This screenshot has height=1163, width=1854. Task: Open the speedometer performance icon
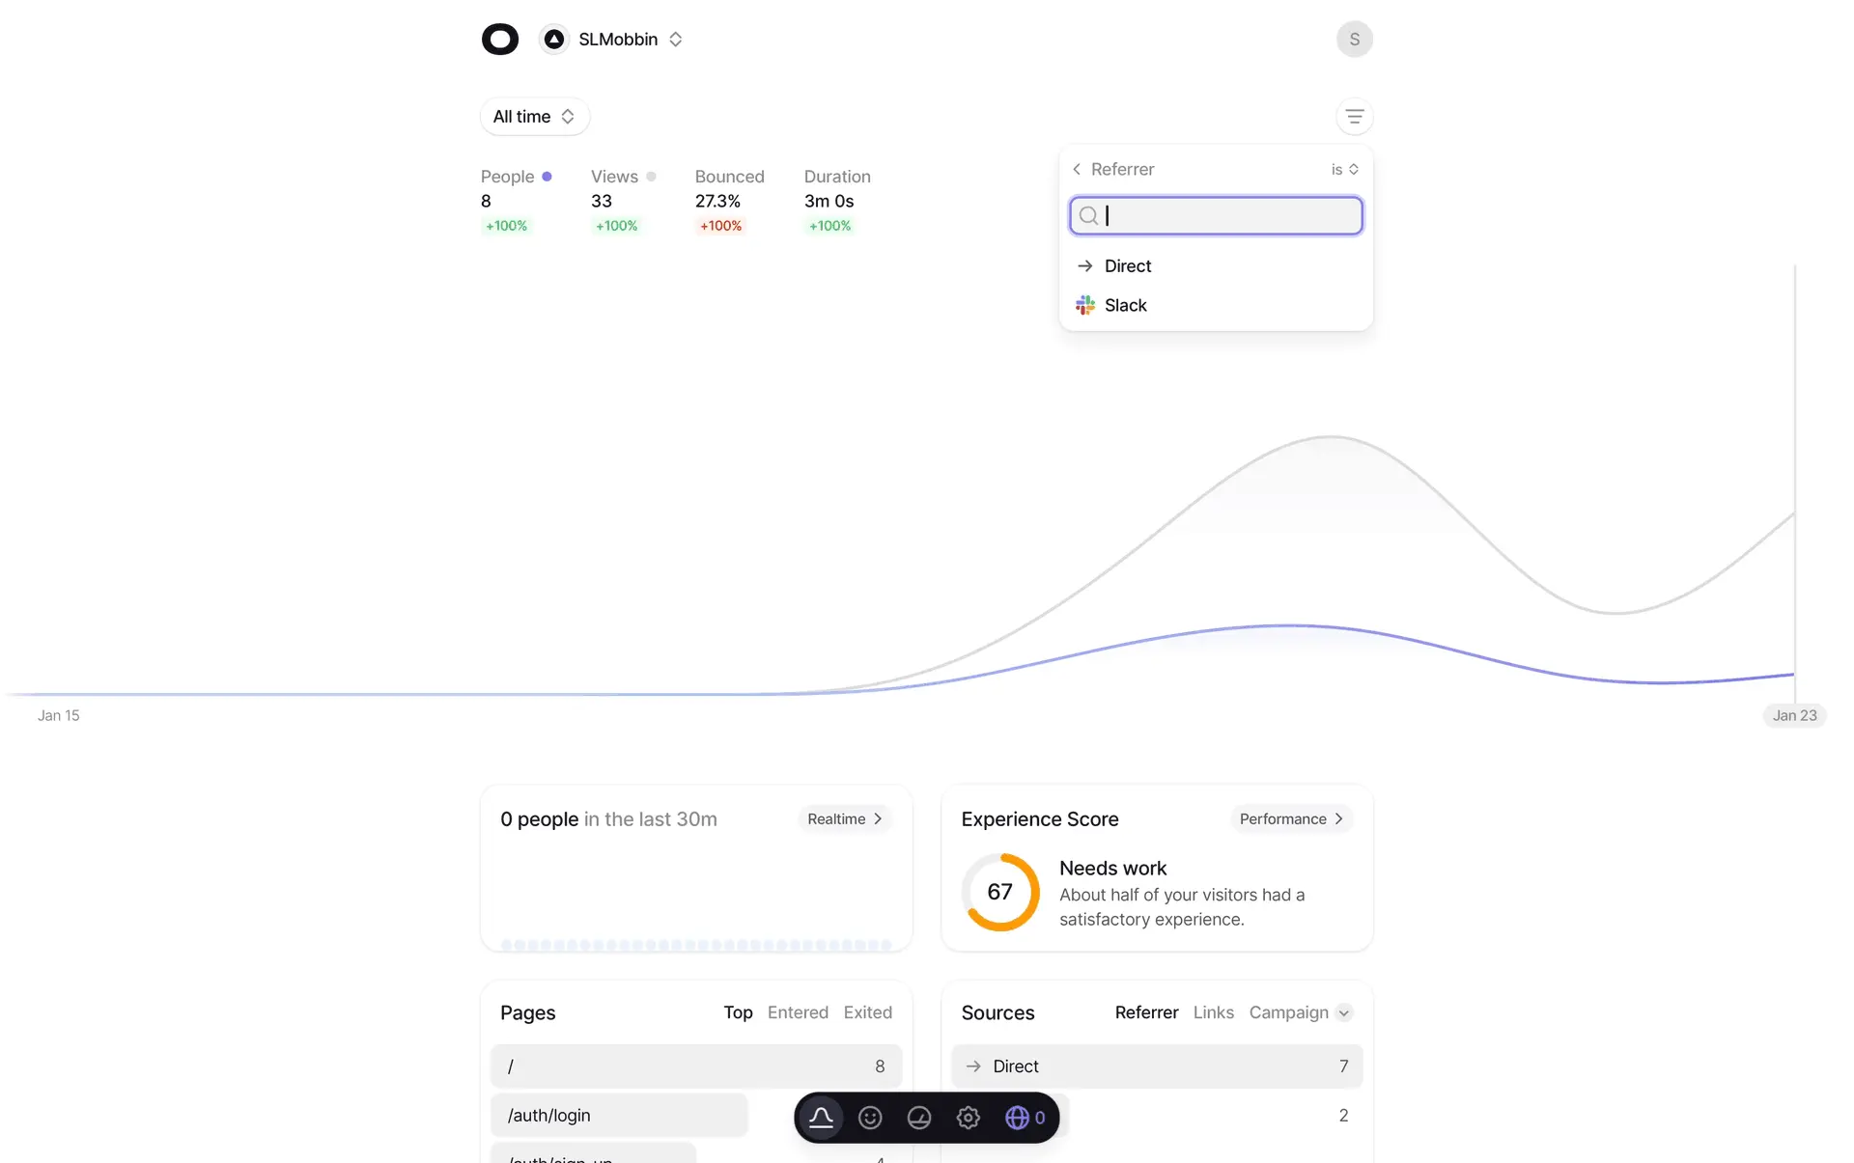pyautogui.click(x=919, y=1118)
